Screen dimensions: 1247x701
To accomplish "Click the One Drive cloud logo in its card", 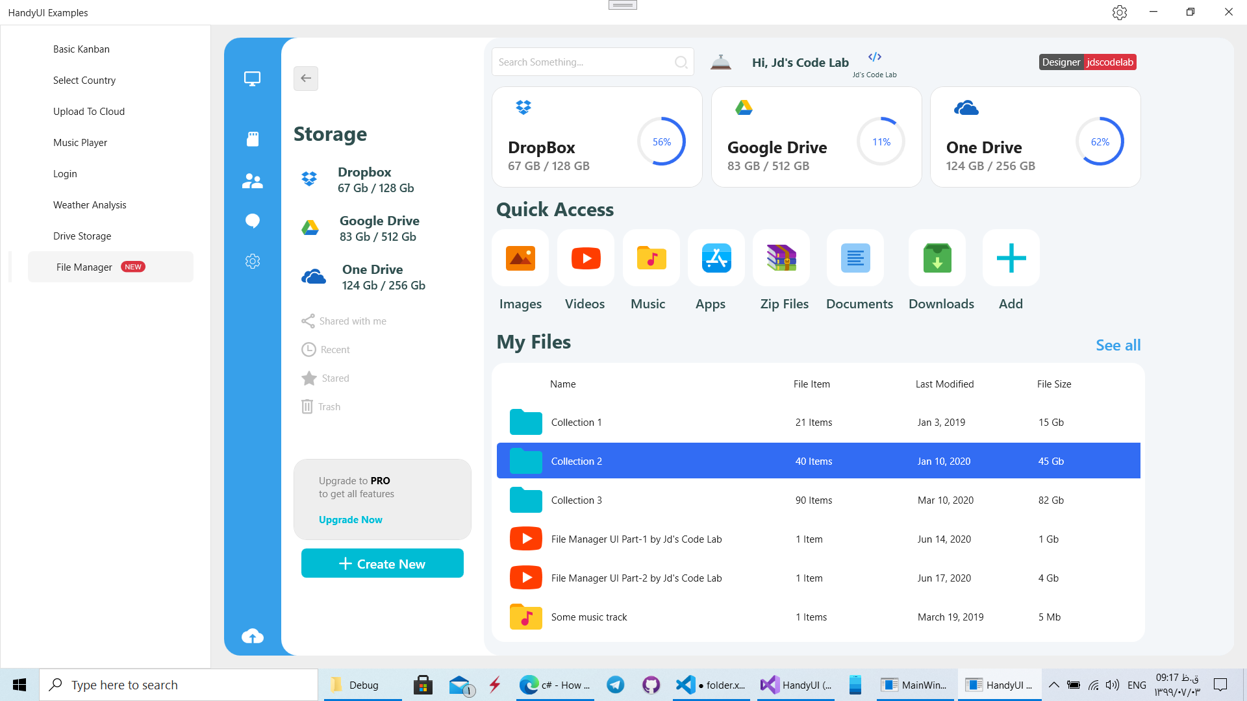I will [966, 108].
